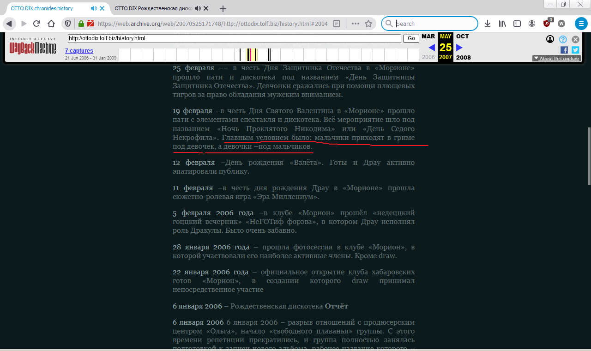Select the MAR previous capture month

pos(428,36)
